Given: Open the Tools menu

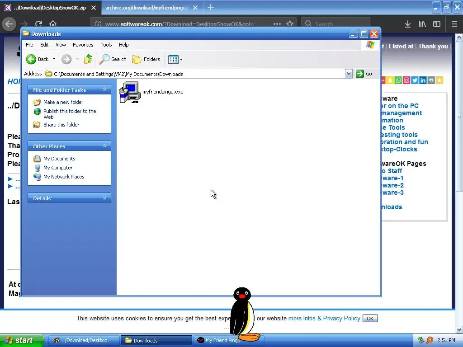Looking at the screenshot, I should coord(106,45).
